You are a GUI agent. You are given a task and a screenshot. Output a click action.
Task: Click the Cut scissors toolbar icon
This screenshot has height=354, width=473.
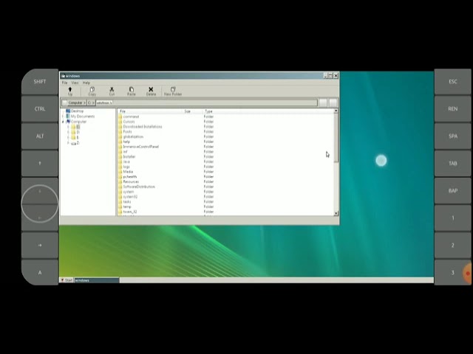[112, 89]
